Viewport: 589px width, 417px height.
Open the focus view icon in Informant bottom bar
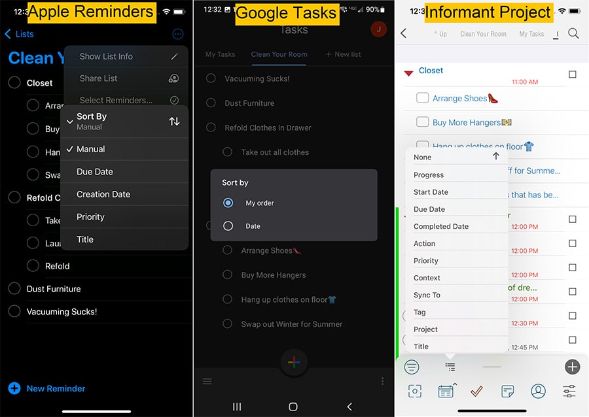pyautogui.click(x=415, y=391)
